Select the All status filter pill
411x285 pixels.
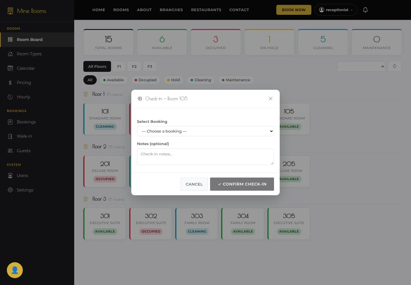90,80
